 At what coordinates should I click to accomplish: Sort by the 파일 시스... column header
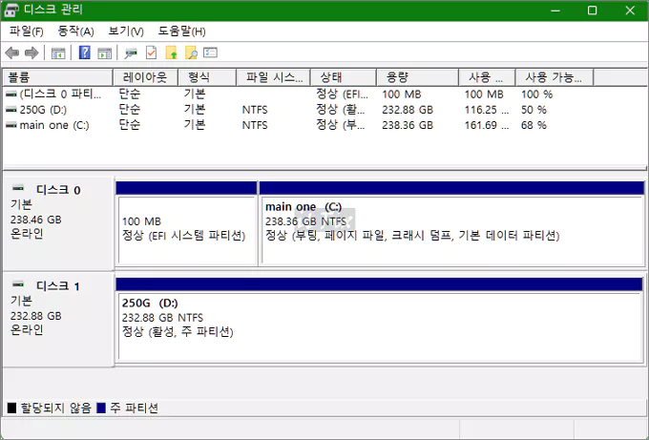[x=273, y=77]
